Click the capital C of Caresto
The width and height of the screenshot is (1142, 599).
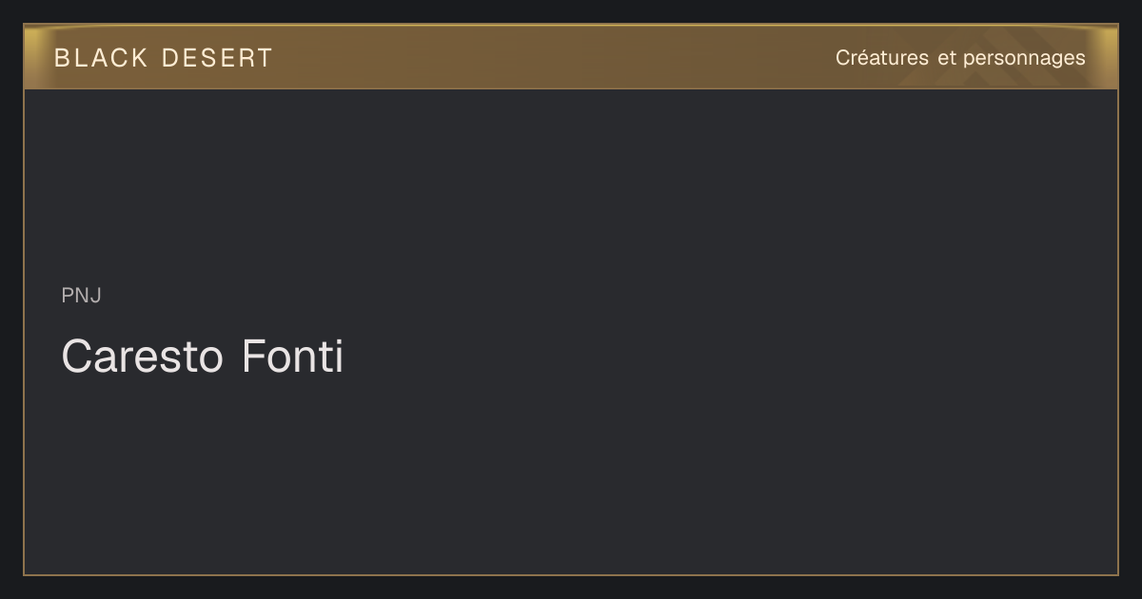pyautogui.click(x=77, y=357)
